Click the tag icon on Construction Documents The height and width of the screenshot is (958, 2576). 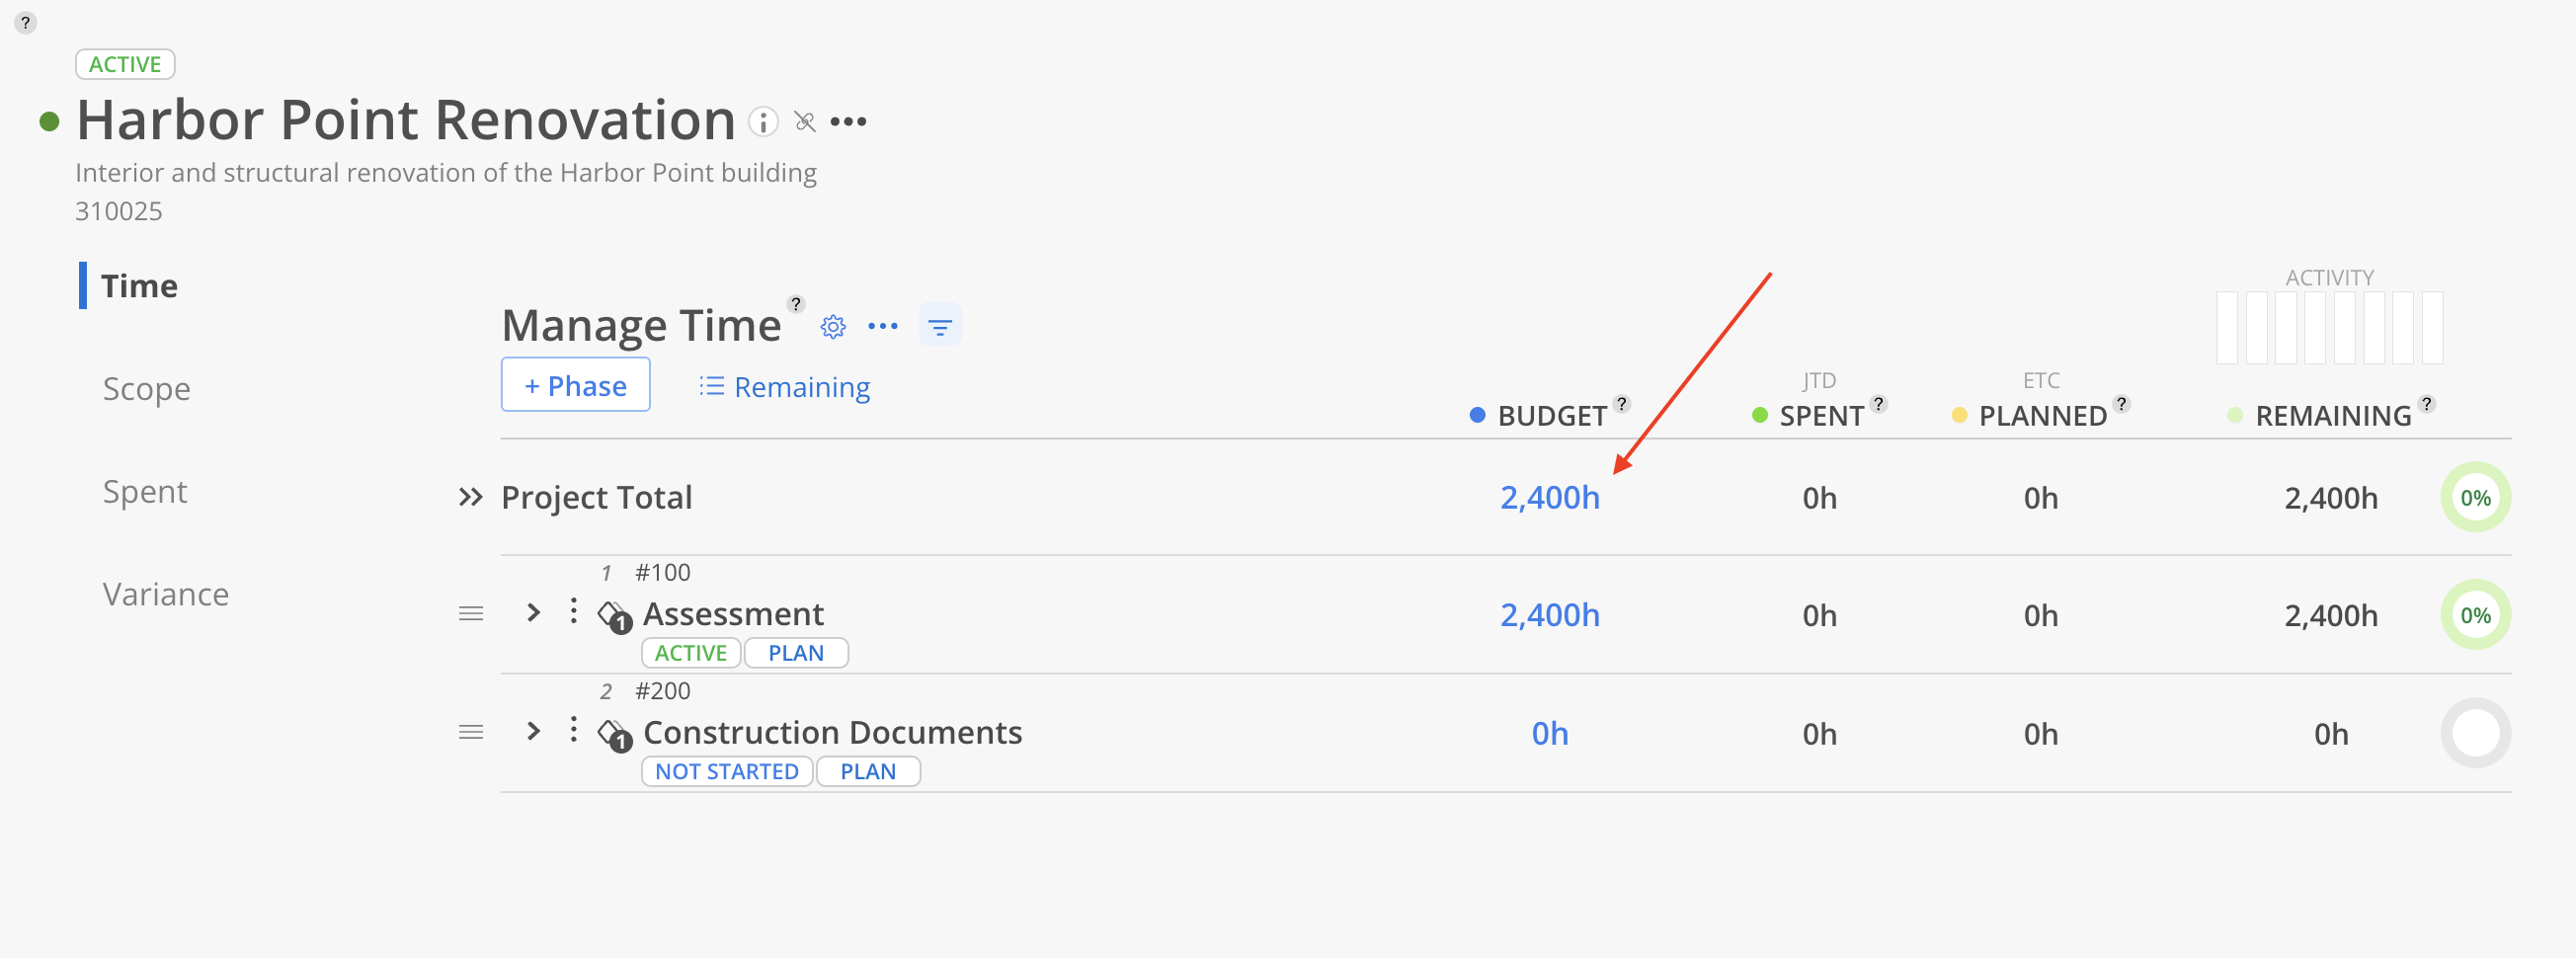(x=614, y=735)
